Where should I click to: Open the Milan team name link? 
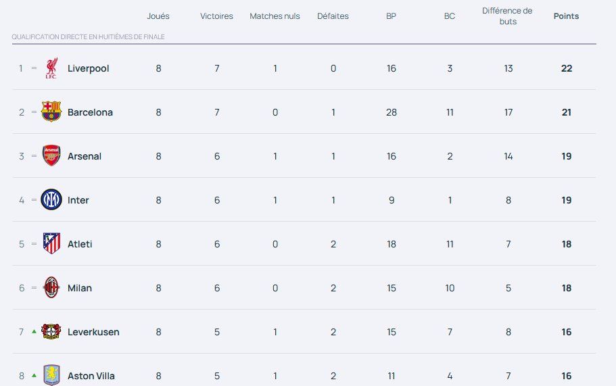coord(80,288)
